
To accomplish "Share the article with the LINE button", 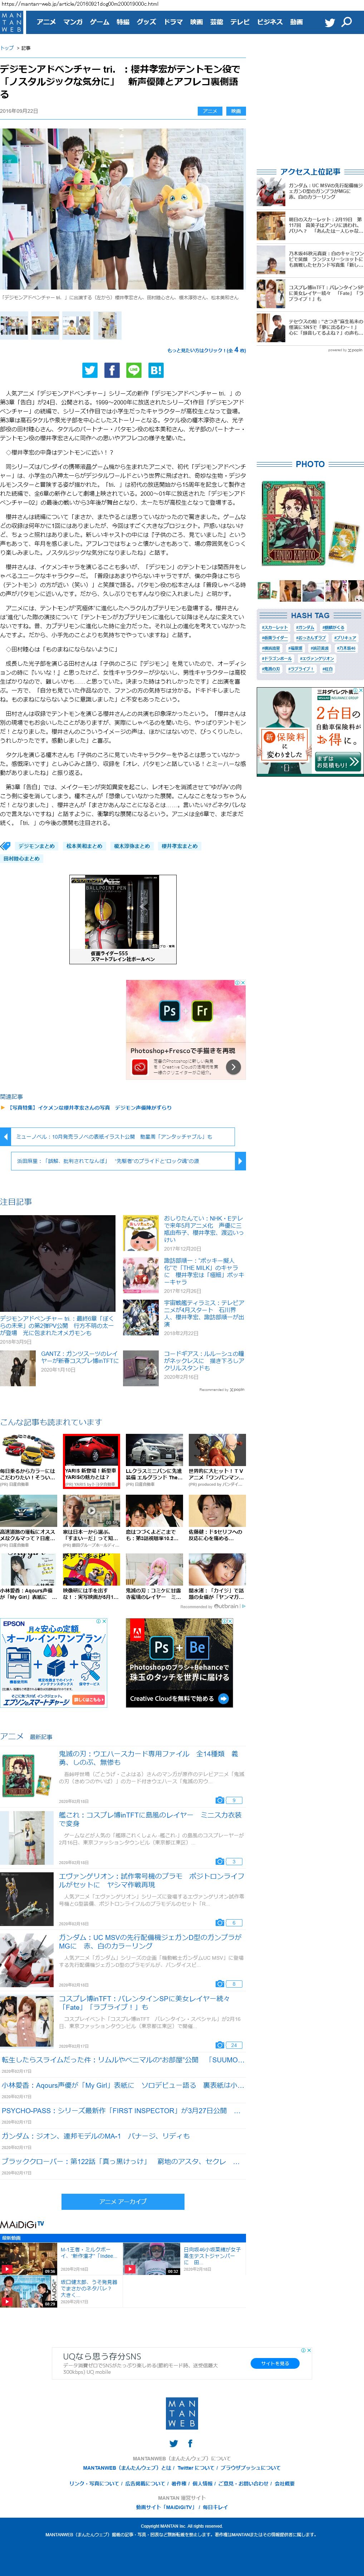I will 134,370.
